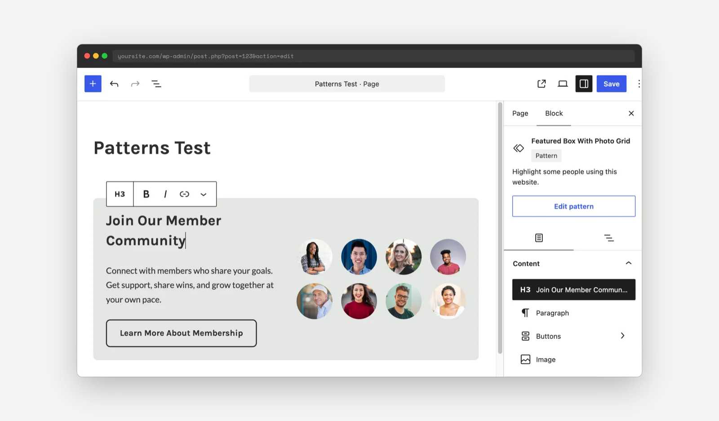The width and height of the screenshot is (719, 421).
Task: Open the options three-dots menu
Action: pyautogui.click(x=639, y=84)
